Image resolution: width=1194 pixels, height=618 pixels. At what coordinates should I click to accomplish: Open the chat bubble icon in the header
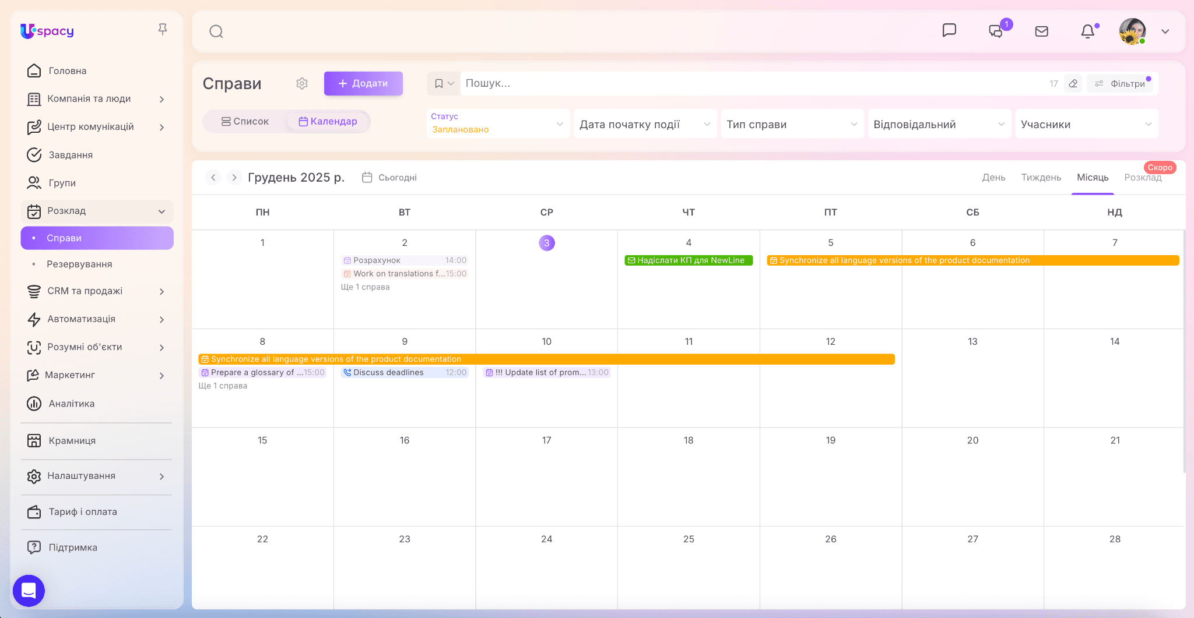click(x=949, y=30)
